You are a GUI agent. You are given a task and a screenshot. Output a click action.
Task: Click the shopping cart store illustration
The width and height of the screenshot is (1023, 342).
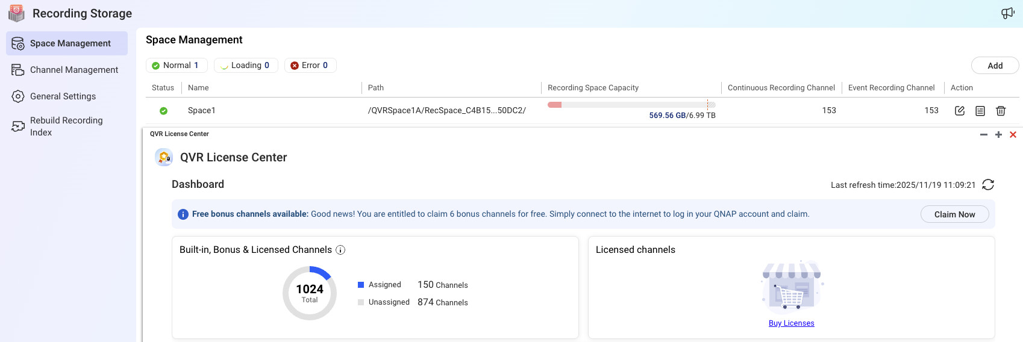click(791, 287)
